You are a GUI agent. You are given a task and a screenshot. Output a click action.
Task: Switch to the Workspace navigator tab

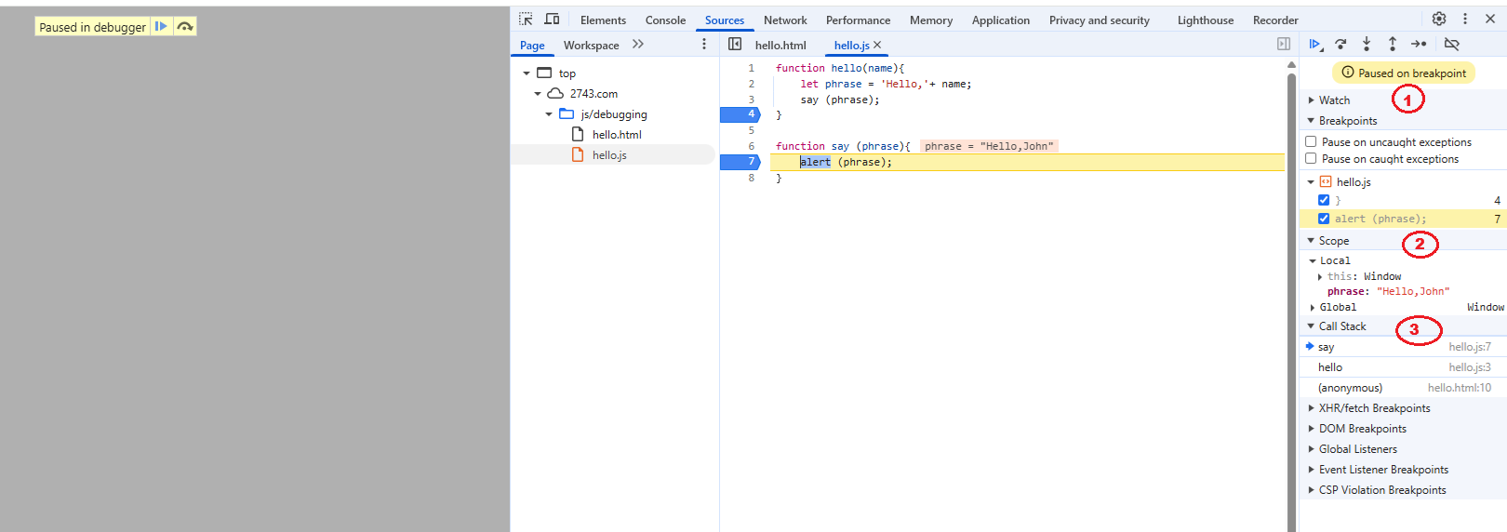click(591, 45)
